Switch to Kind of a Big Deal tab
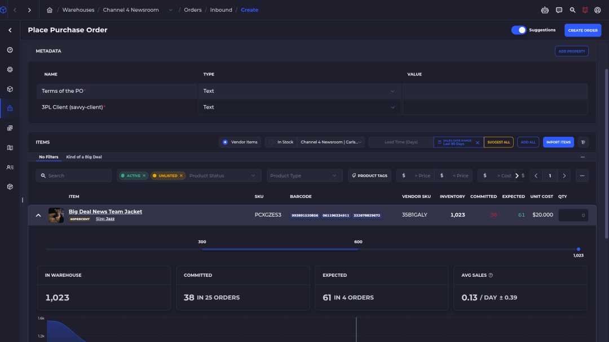The image size is (609, 342). pyautogui.click(x=84, y=157)
